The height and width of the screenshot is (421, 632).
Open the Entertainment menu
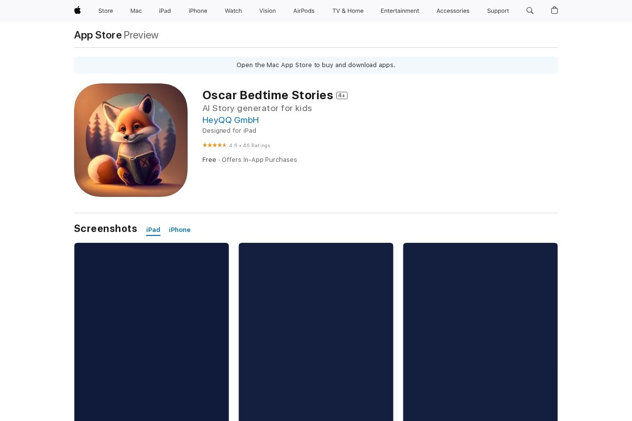coord(400,11)
